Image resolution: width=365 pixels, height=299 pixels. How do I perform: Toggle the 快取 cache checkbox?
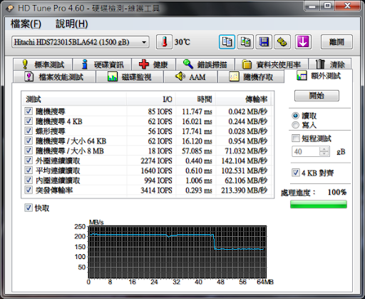[x=29, y=208]
